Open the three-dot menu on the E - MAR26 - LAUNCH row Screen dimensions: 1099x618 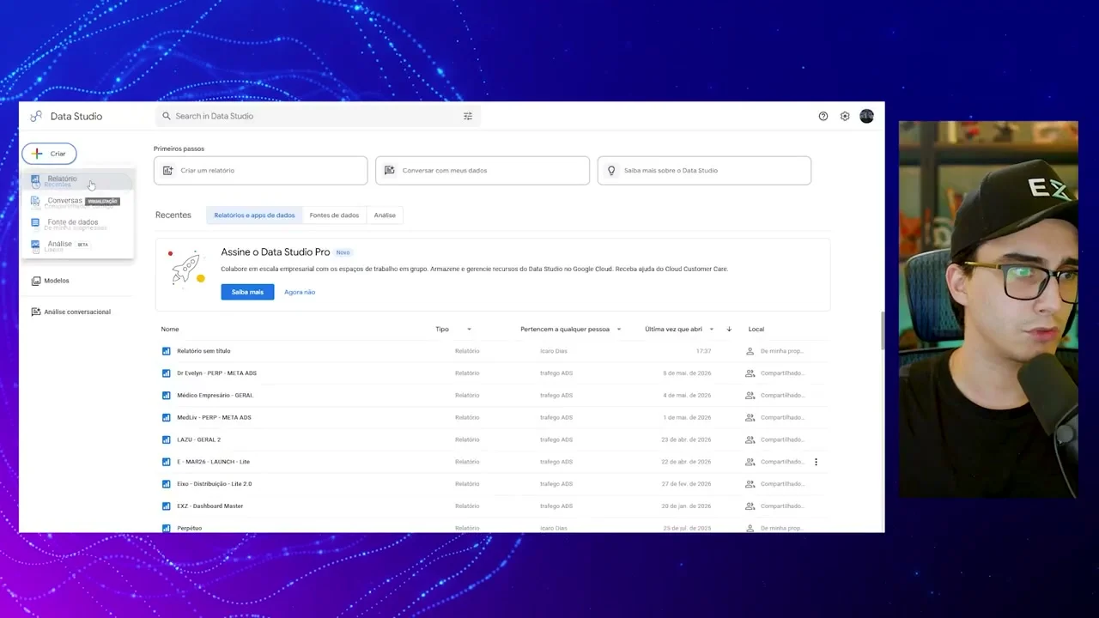816,462
